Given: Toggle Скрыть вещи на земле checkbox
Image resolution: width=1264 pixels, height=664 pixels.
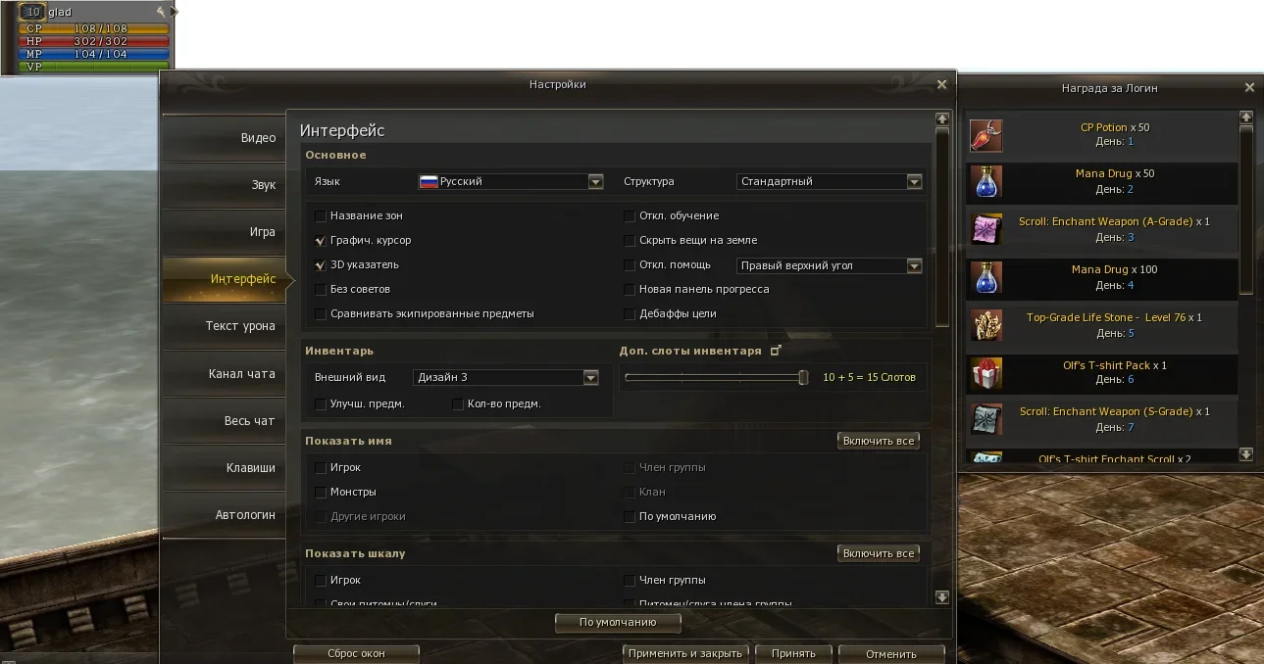Looking at the screenshot, I should [x=630, y=240].
